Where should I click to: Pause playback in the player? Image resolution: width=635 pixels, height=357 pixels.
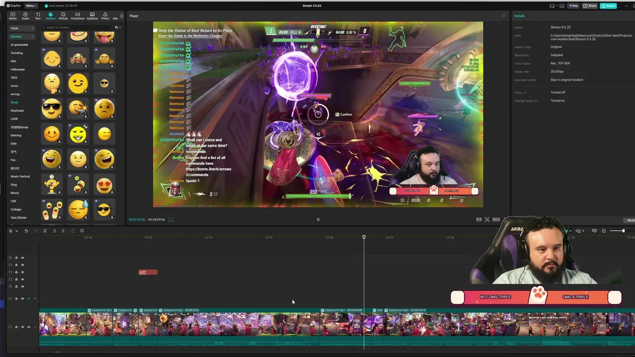pyautogui.click(x=318, y=220)
